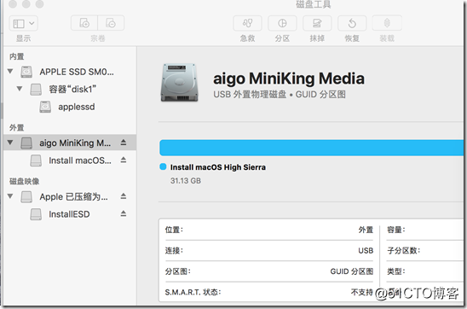This screenshot has height=309, width=467.
Task: Click the 磁盘映像 sidebar section header
Action: pos(24,181)
